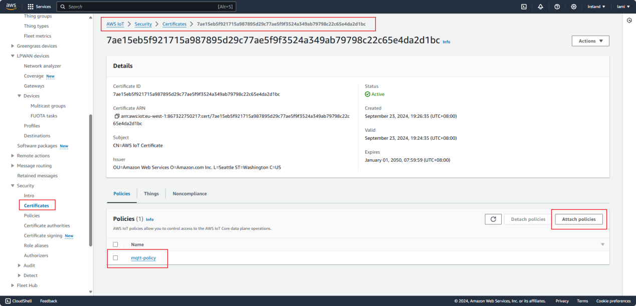Open Certificate signing in sidebar

pos(43,235)
